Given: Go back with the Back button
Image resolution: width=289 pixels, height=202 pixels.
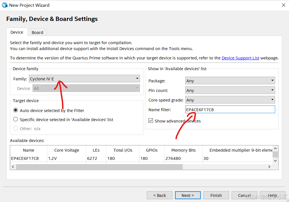Looking at the screenshot, I should [159, 195].
